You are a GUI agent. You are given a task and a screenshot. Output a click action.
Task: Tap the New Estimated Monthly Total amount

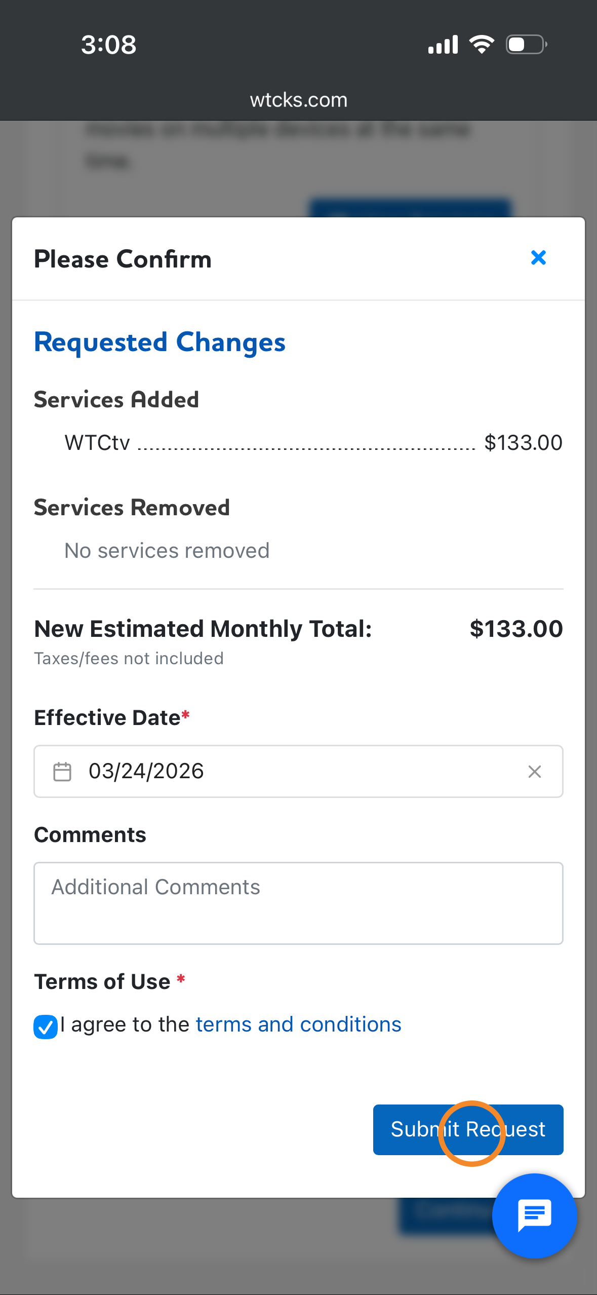[516, 629]
